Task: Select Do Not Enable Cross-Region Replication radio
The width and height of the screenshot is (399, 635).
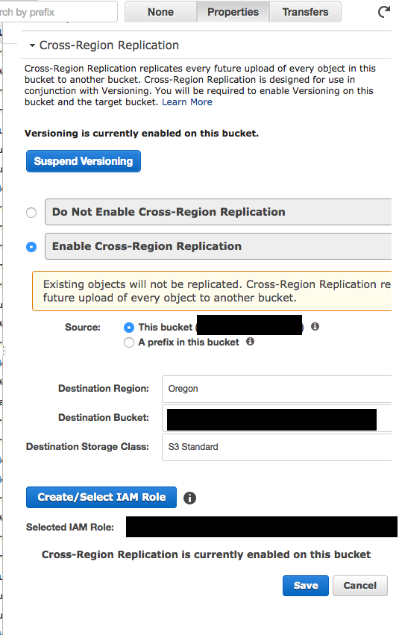Action: (x=31, y=212)
